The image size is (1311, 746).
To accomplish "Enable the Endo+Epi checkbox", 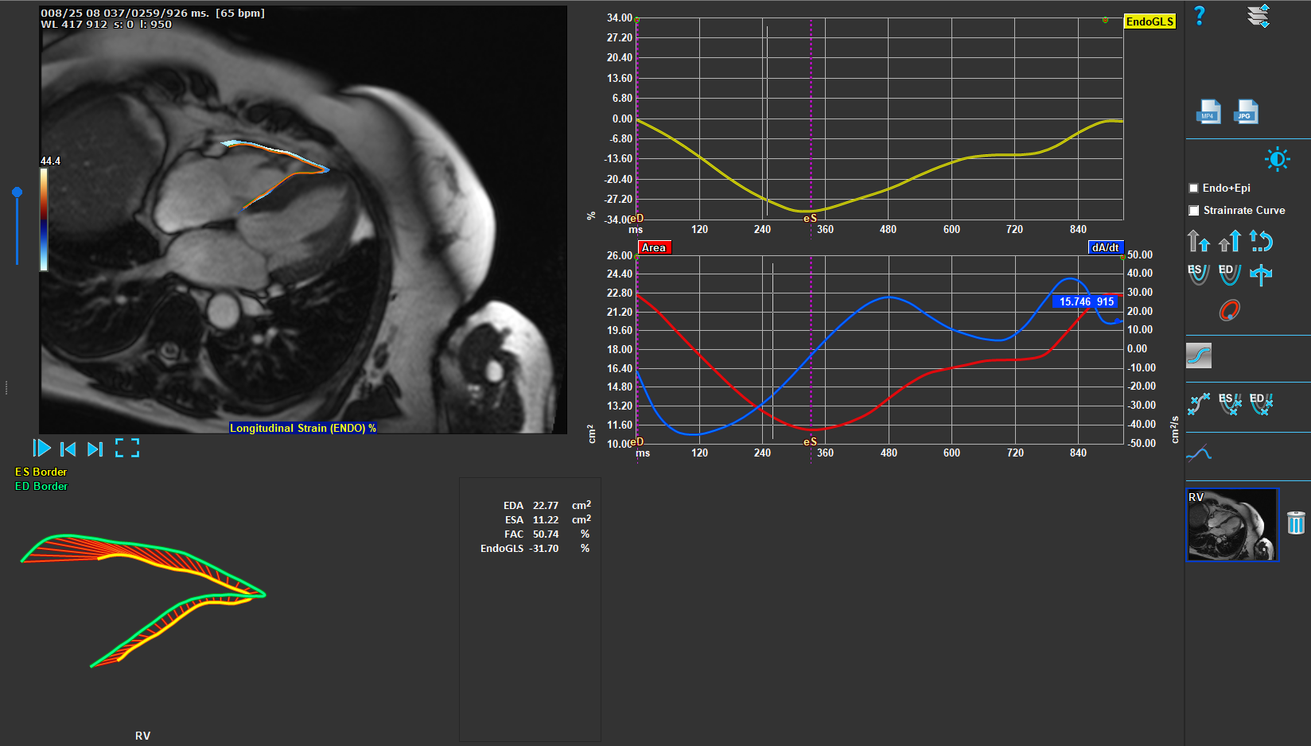I will click(1193, 188).
